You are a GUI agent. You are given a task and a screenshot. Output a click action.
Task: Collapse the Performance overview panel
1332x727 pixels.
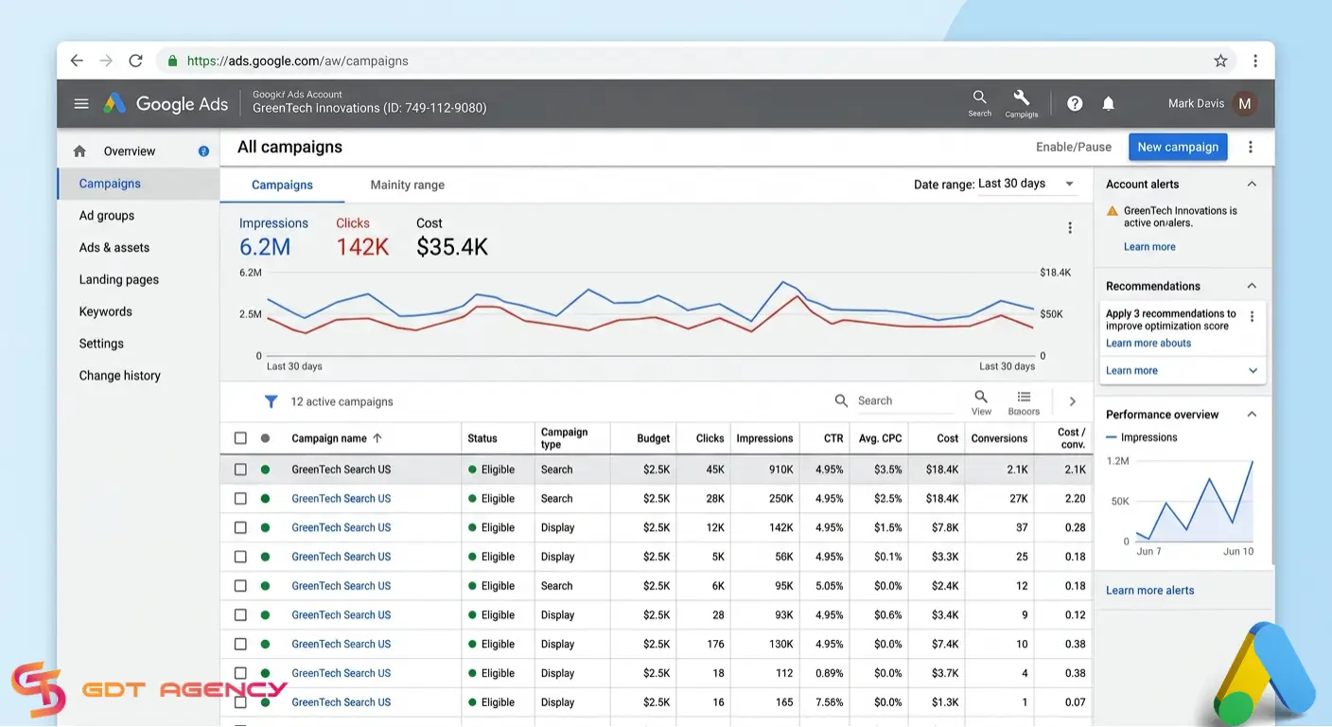pyautogui.click(x=1252, y=415)
